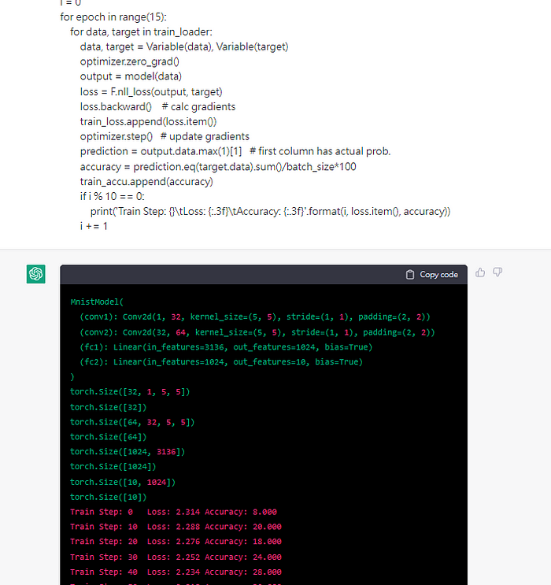This screenshot has width=551, height=585.
Task: Click the '(fc2): Linear(in_features=1024' line
Action: pyautogui.click(x=221, y=362)
